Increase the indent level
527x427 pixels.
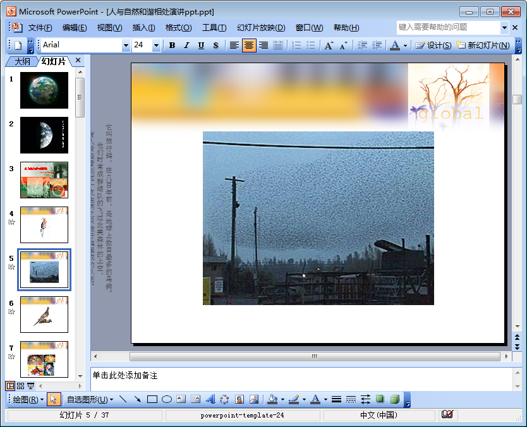point(377,45)
